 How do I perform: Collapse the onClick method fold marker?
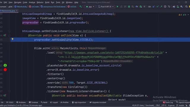9,35
